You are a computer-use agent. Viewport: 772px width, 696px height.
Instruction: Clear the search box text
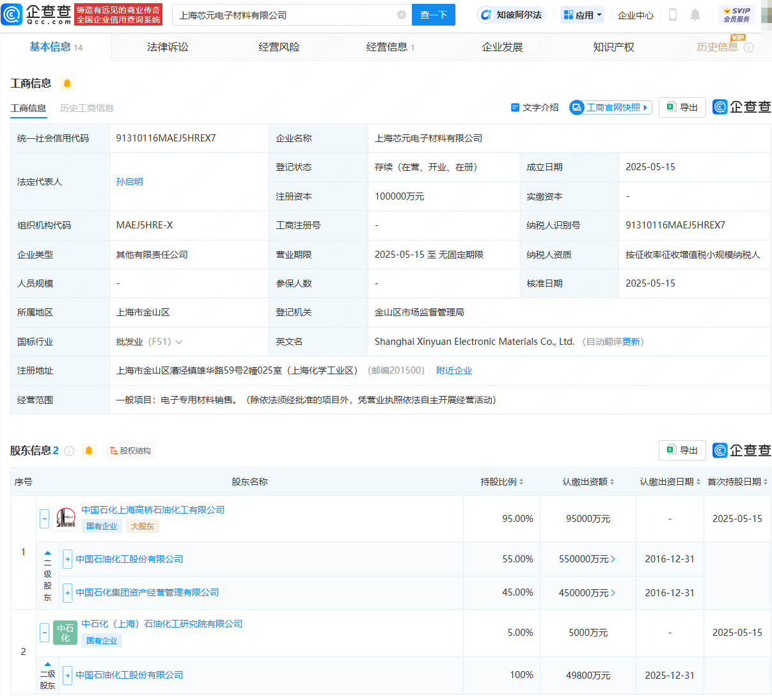coord(402,15)
